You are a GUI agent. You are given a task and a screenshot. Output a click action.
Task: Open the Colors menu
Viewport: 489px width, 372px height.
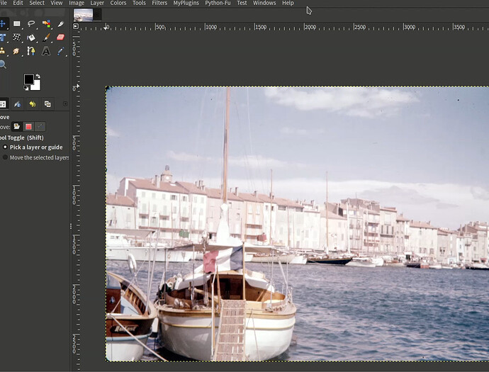click(x=118, y=4)
